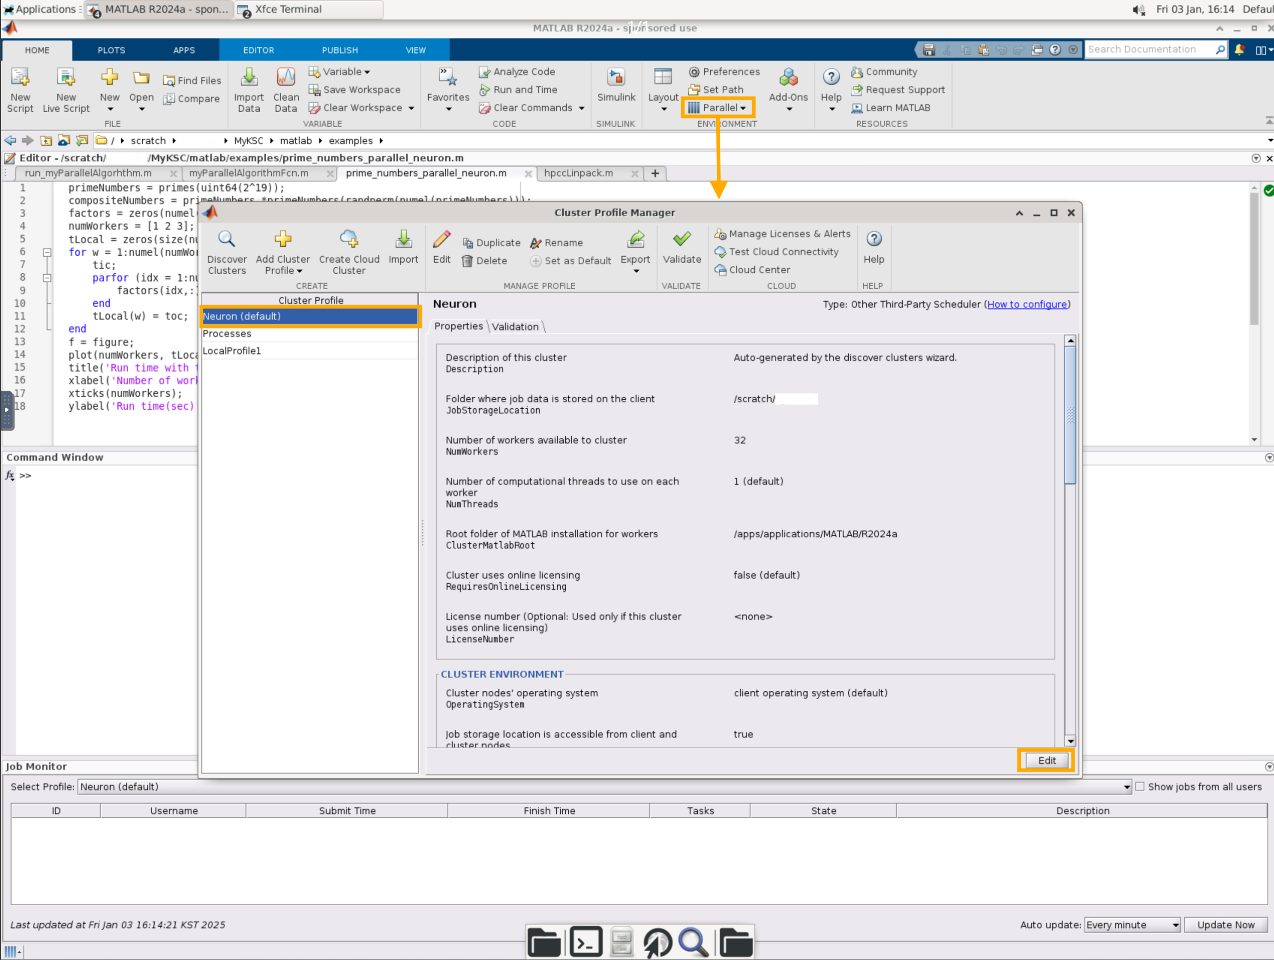The width and height of the screenshot is (1274, 960).
Task: Expand the Clear Commands dropdown arrow
Action: (x=582, y=108)
